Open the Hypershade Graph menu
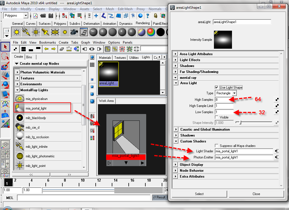Screen dimensions: 289x210 [85, 43]
